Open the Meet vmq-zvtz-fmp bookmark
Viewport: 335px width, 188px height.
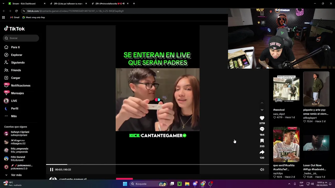[33, 17]
